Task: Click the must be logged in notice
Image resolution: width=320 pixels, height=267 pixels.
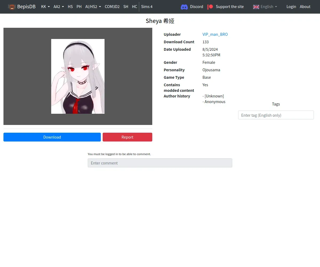Action: pyautogui.click(x=119, y=154)
